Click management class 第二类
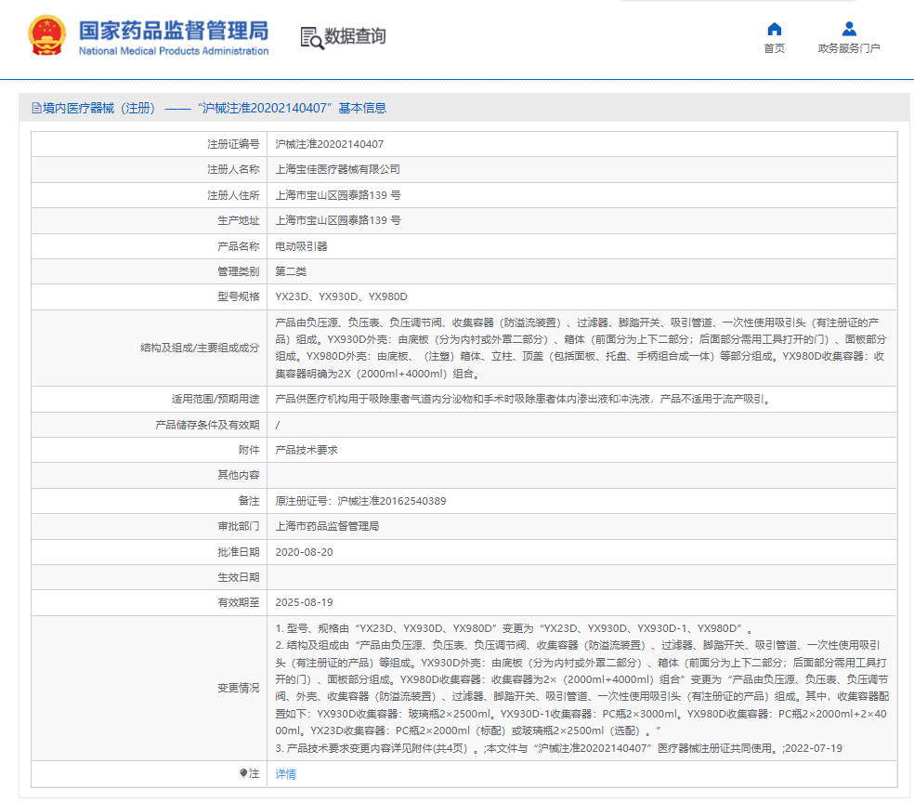 click(291, 271)
